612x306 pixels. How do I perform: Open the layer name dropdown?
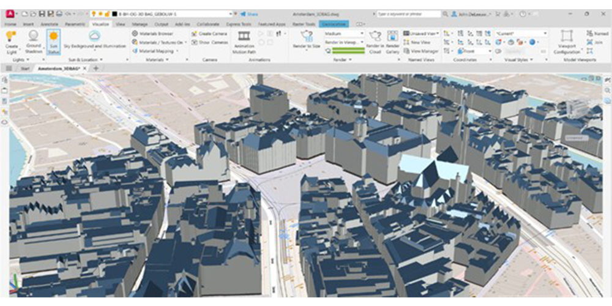(230, 13)
